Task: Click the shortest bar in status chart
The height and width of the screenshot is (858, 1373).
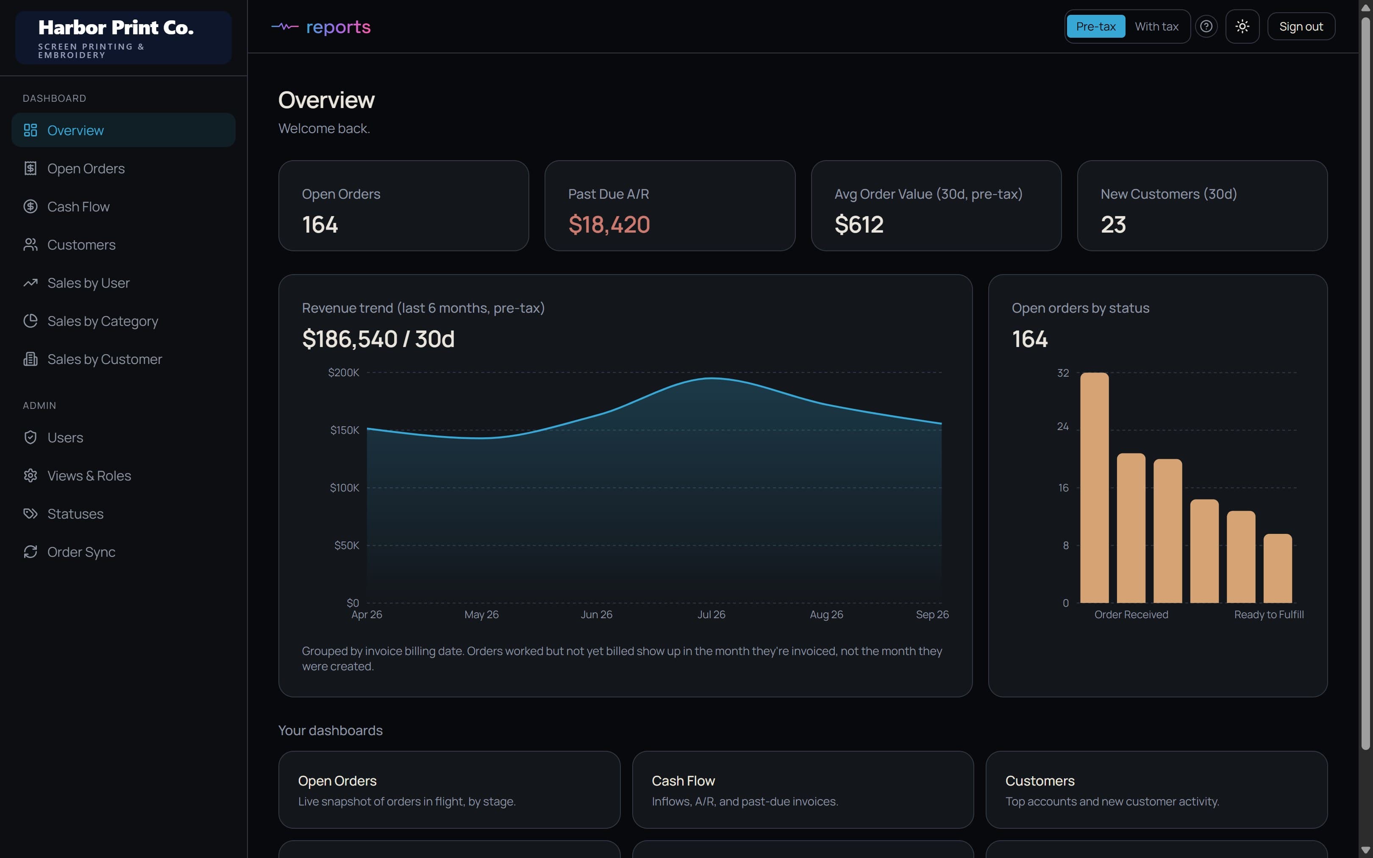Action: (1278, 568)
